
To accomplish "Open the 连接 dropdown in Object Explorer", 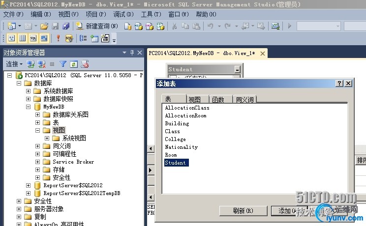I will point(14,64).
